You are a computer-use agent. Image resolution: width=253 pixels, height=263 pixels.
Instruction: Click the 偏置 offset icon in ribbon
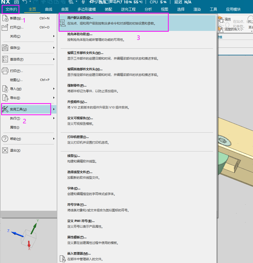221,19
